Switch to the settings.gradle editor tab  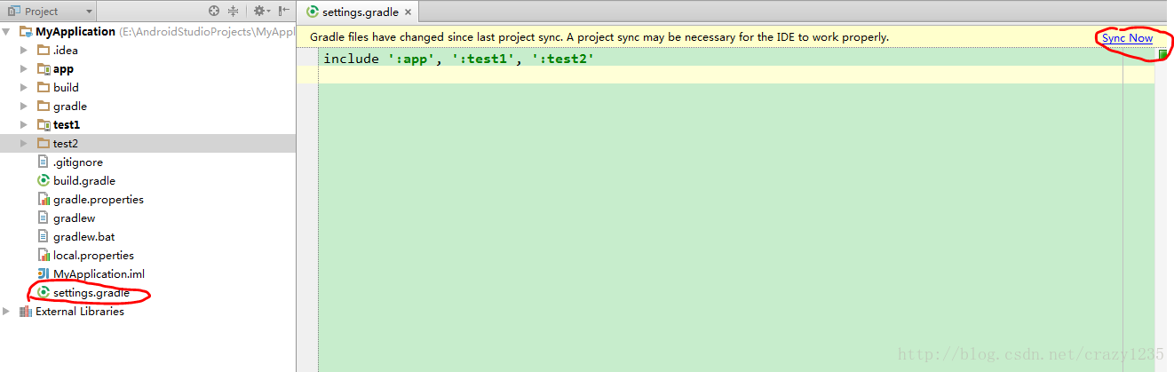coord(360,12)
